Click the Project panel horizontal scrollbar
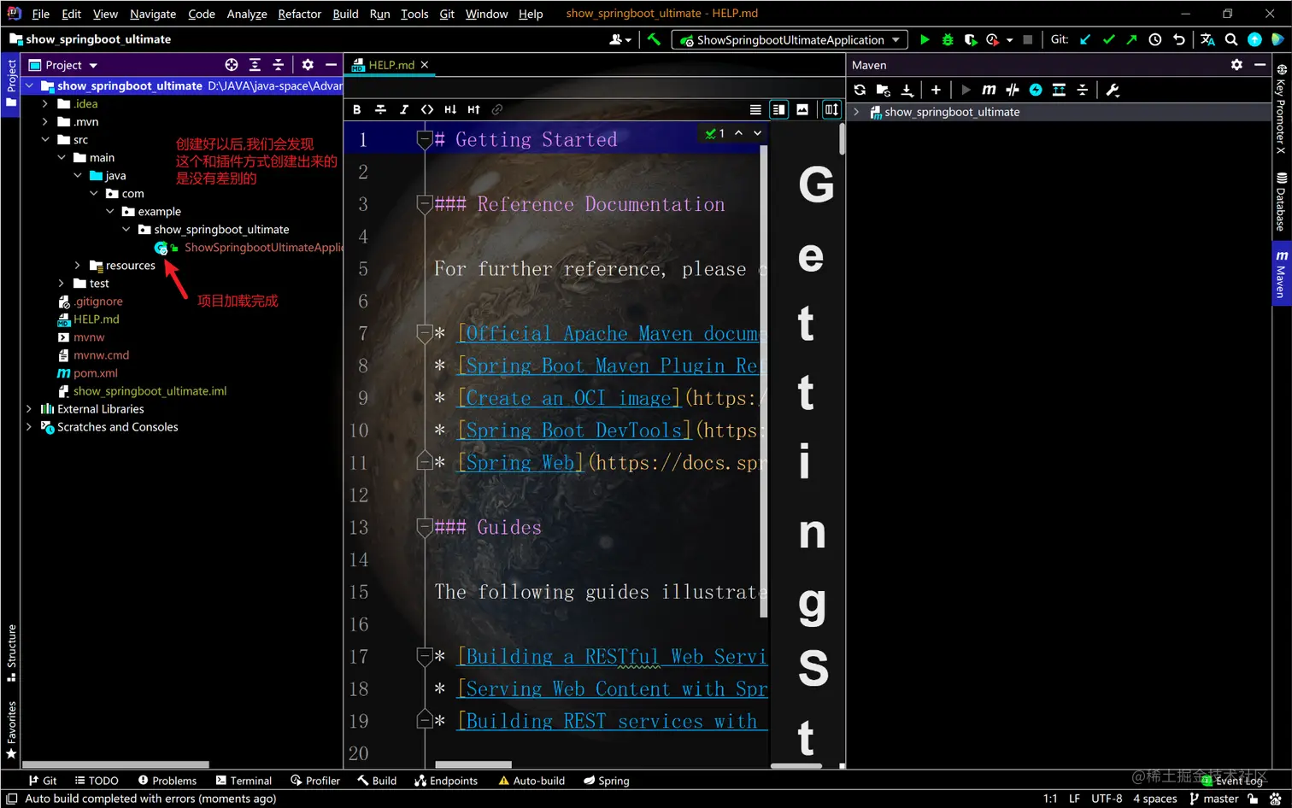The image size is (1292, 808). pyautogui.click(x=115, y=764)
